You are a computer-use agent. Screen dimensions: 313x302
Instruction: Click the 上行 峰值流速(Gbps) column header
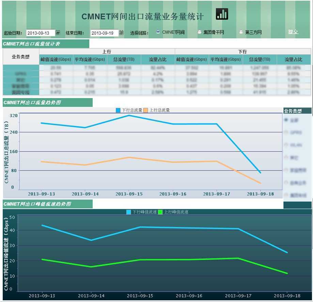(56, 60)
